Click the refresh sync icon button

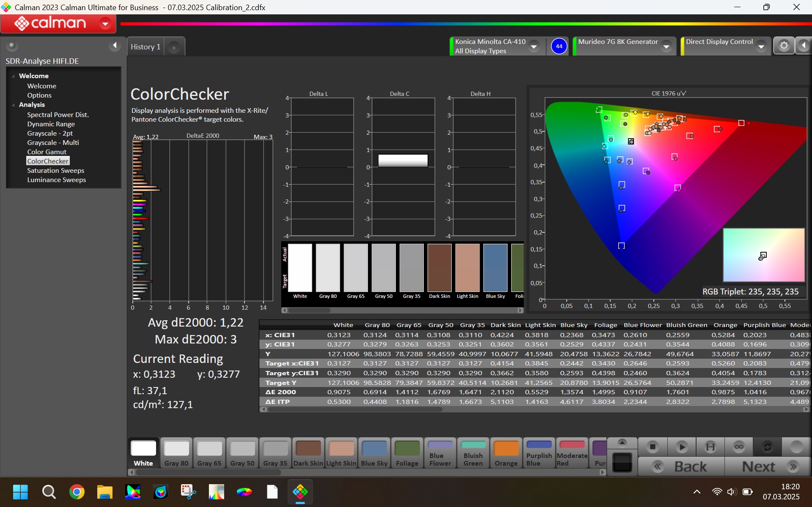tap(767, 447)
